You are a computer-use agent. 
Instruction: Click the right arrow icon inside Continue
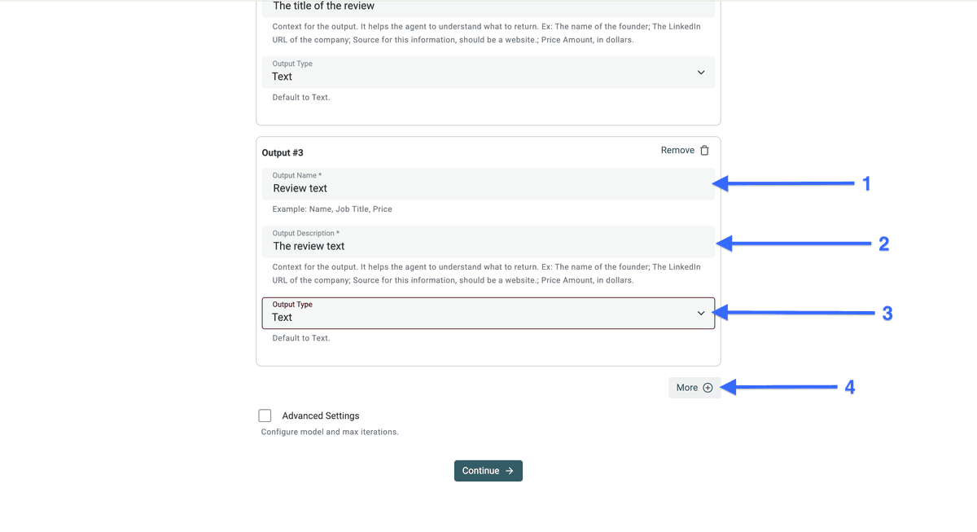pos(509,471)
